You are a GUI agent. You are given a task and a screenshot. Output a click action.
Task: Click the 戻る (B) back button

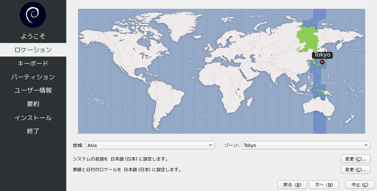(x=292, y=184)
